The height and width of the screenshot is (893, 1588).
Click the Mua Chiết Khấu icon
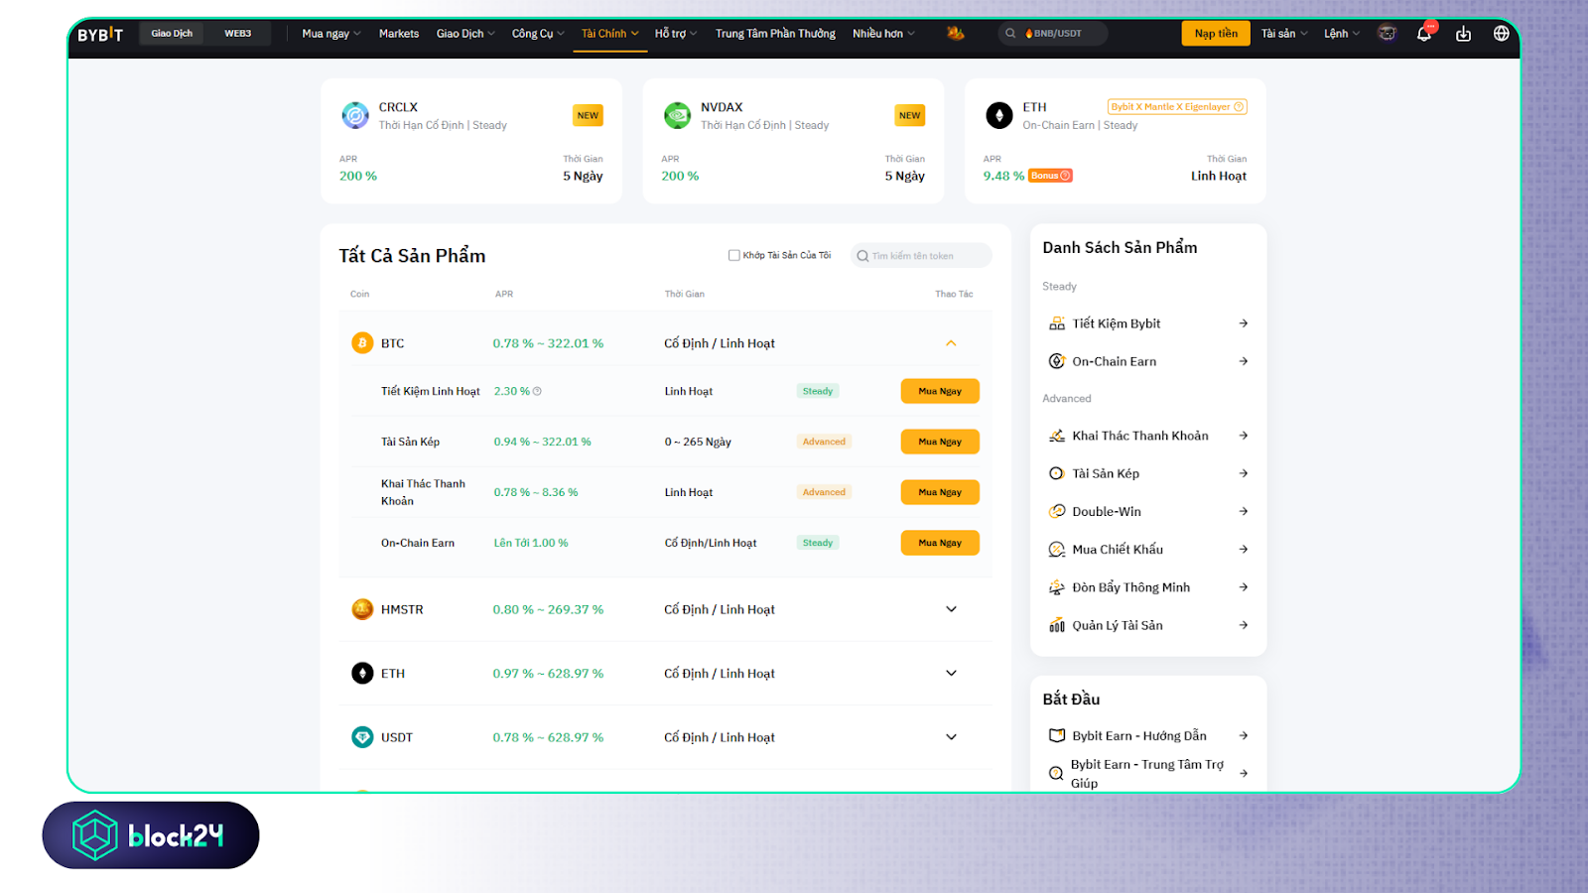tap(1057, 549)
